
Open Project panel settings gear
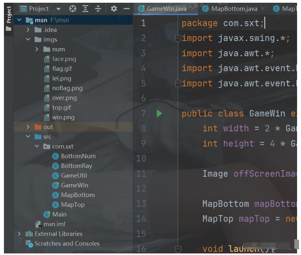tap(114, 9)
